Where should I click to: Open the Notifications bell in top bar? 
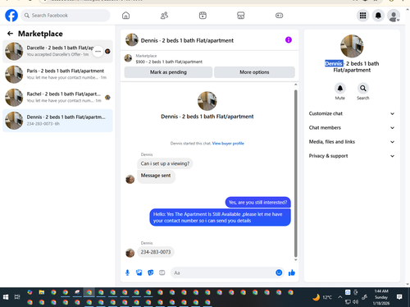(378, 16)
